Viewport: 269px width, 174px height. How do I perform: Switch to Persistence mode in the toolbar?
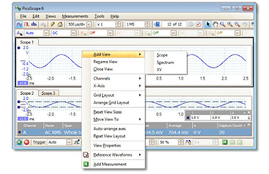pos(27,24)
